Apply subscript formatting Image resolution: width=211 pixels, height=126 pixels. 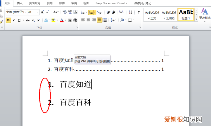click(33, 20)
